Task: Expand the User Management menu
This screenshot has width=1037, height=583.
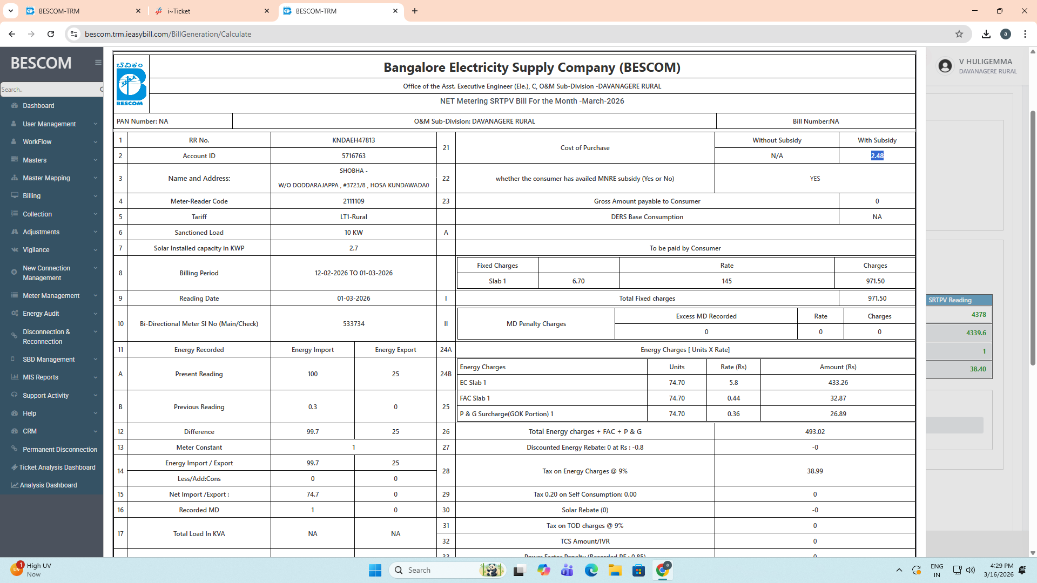Action: pyautogui.click(x=49, y=124)
